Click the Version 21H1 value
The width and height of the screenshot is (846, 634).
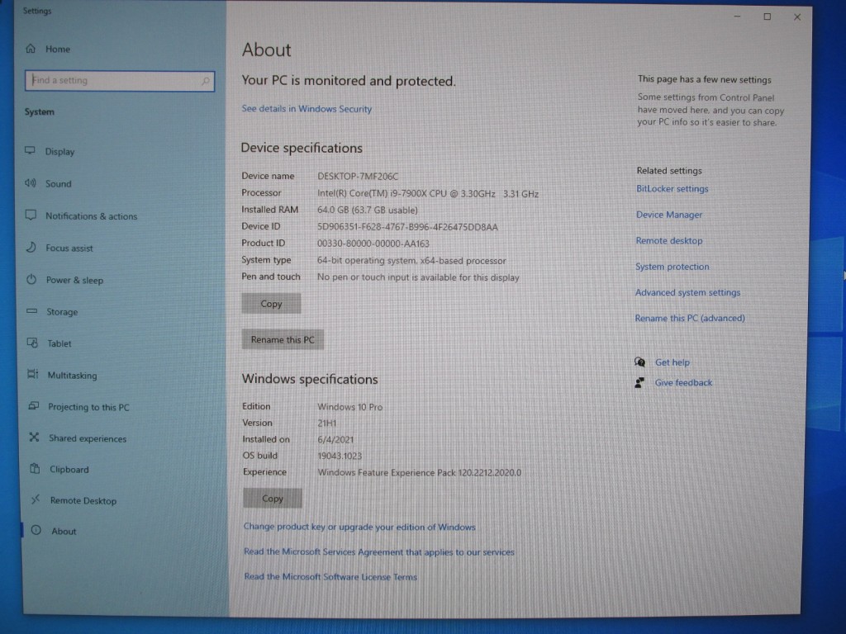tap(327, 423)
